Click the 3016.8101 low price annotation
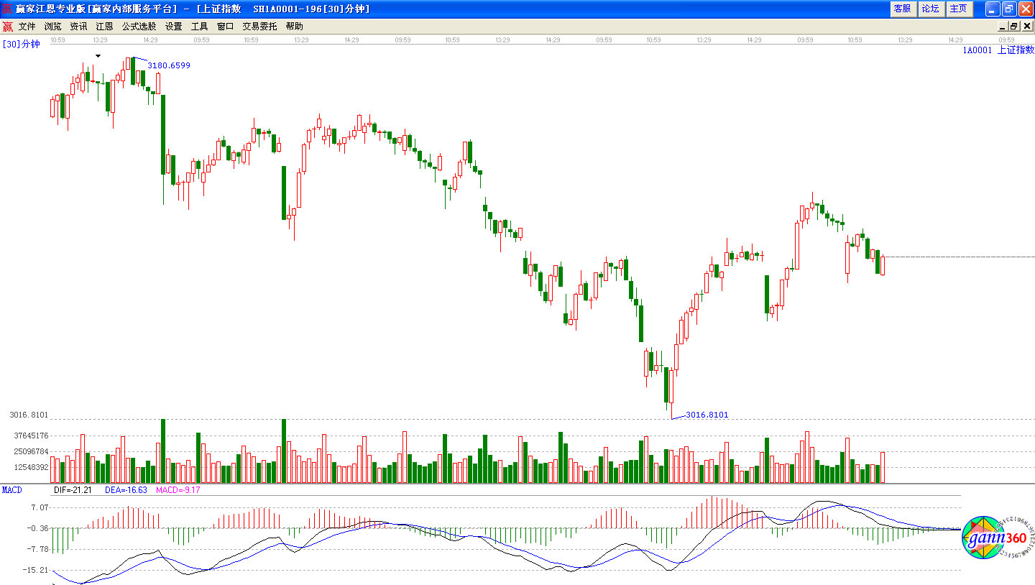Viewport: 1035px width, 585px height. point(707,415)
